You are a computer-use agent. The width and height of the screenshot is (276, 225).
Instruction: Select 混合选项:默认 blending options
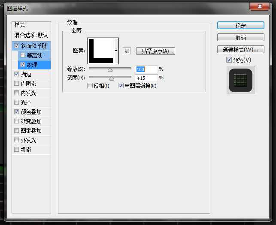[x=31, y=35]
